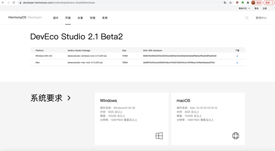Click the Platform column header
The width and height of the screenshot is (275, 151).
pyautogui.click(x=40, y=51)
